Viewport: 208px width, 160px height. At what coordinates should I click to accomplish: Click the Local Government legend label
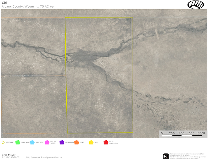[113, 142]
